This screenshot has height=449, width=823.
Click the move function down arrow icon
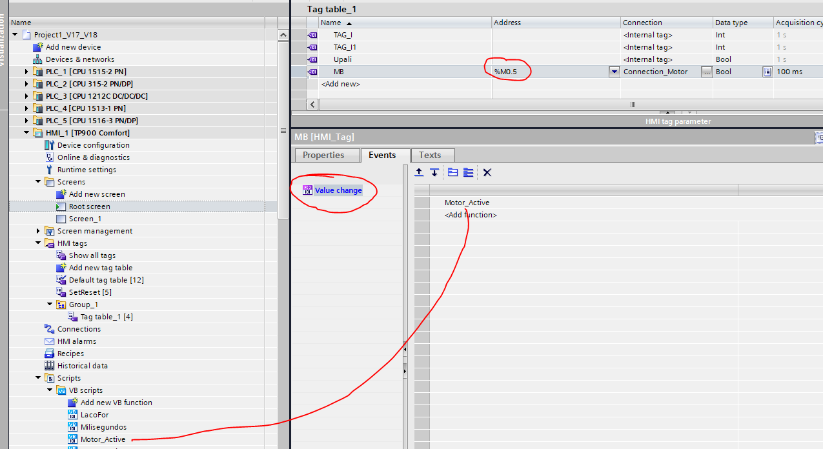434,172
